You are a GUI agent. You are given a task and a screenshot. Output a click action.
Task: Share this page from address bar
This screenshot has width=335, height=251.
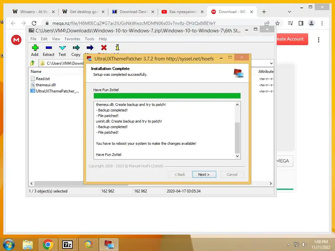[267, 23]
